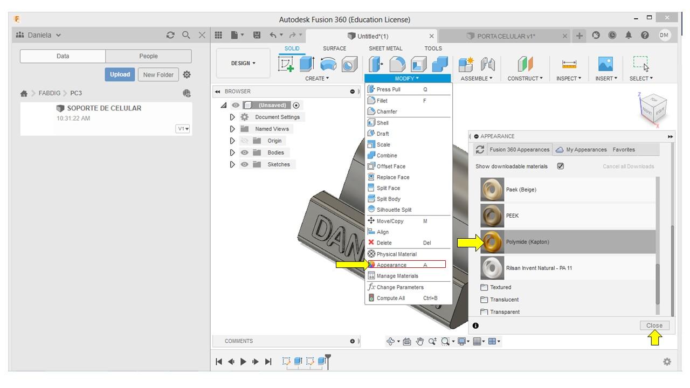Open the notifications bell
Image resolution: width=690 pixels, height=388 pixels.
[629, 36]
